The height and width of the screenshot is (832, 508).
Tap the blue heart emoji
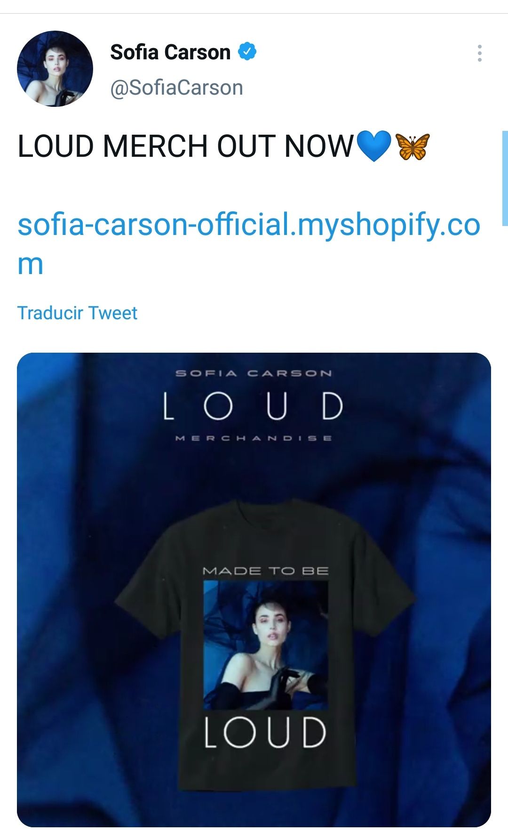click(x=374, y=145)
